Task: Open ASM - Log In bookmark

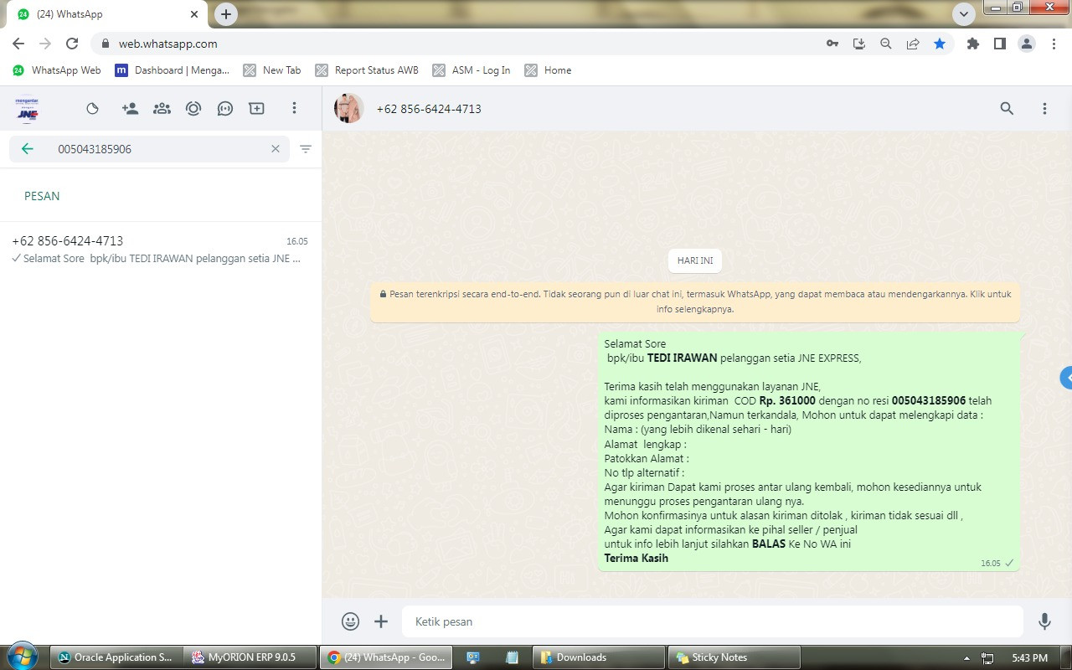Action: (472, 70)
